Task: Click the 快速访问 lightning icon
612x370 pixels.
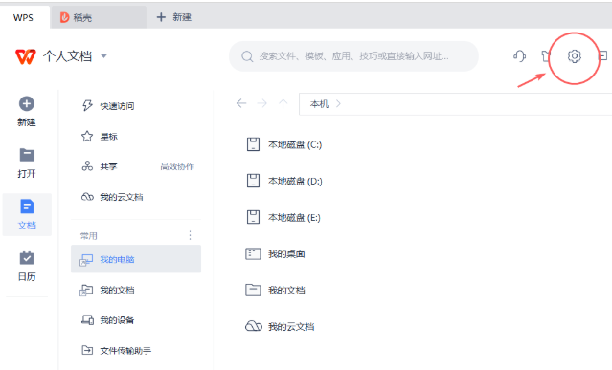Action: pos(87,105)
